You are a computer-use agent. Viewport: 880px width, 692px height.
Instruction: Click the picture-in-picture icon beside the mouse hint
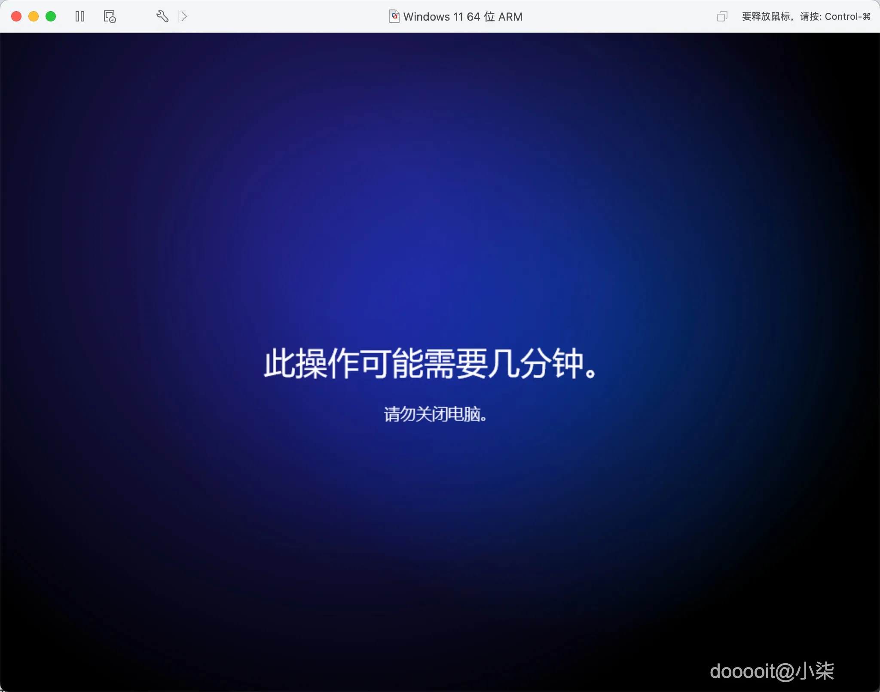click(x=722, y=16)
